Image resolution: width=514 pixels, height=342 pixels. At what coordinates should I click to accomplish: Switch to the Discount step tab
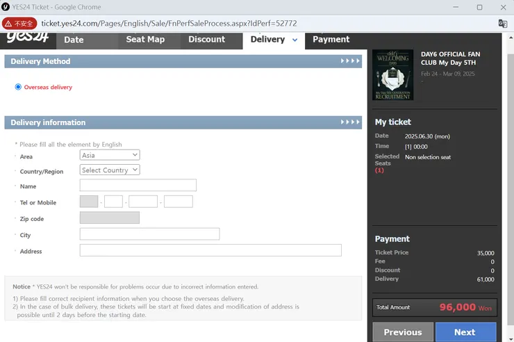[x=206, y=40]
